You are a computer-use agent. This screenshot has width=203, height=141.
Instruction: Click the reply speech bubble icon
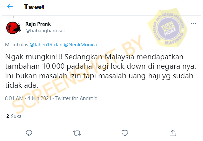click(x=29, y=133)
